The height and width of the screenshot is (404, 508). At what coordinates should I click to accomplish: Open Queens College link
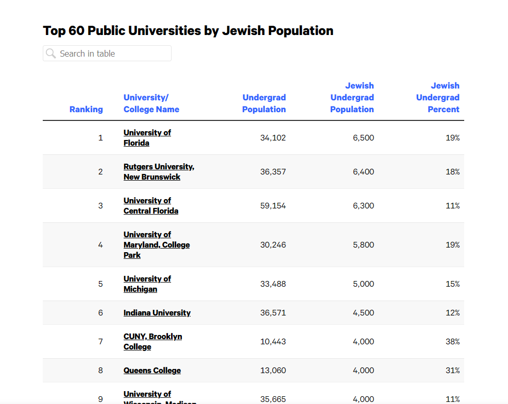(153, 371)
